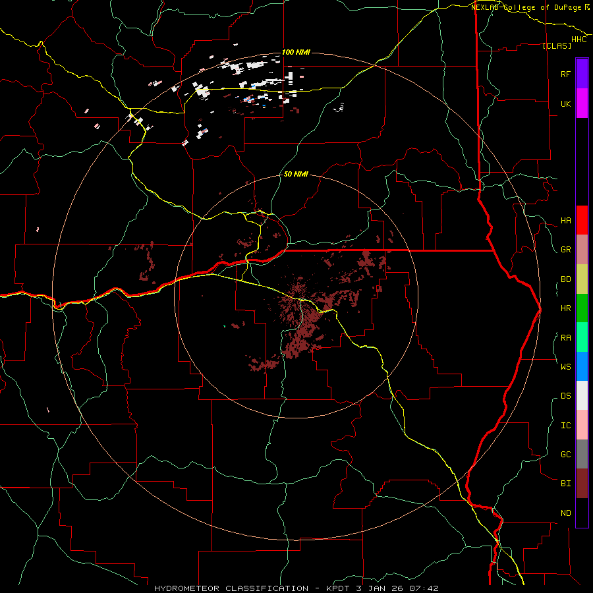Screen dimensions: 593x593
Task: Pick the brown BI legend swatch
Action: [582, 484]
